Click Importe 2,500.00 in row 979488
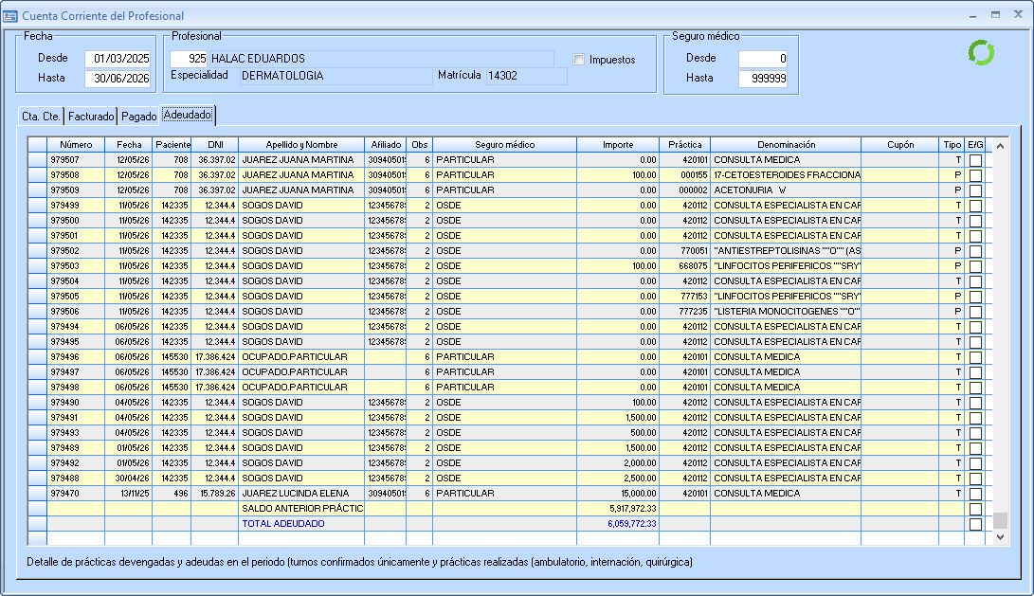1034x596 pixels. pos(618,479)
